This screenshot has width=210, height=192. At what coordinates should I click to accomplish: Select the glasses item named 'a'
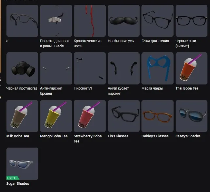click(22, 21)
